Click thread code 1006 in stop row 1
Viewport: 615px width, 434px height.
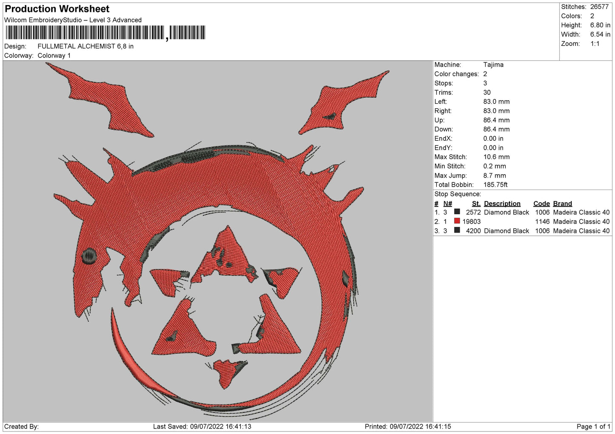coord(543,213)
